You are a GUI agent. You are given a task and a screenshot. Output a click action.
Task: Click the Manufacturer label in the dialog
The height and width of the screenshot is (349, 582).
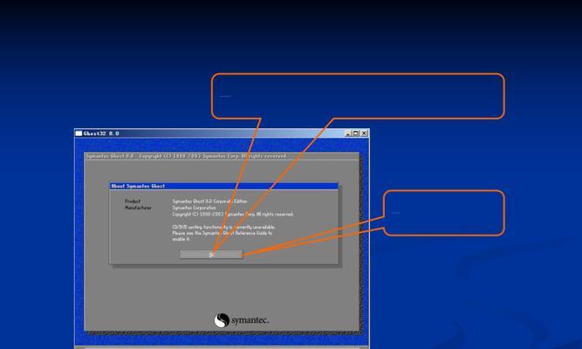click(138, 208)
